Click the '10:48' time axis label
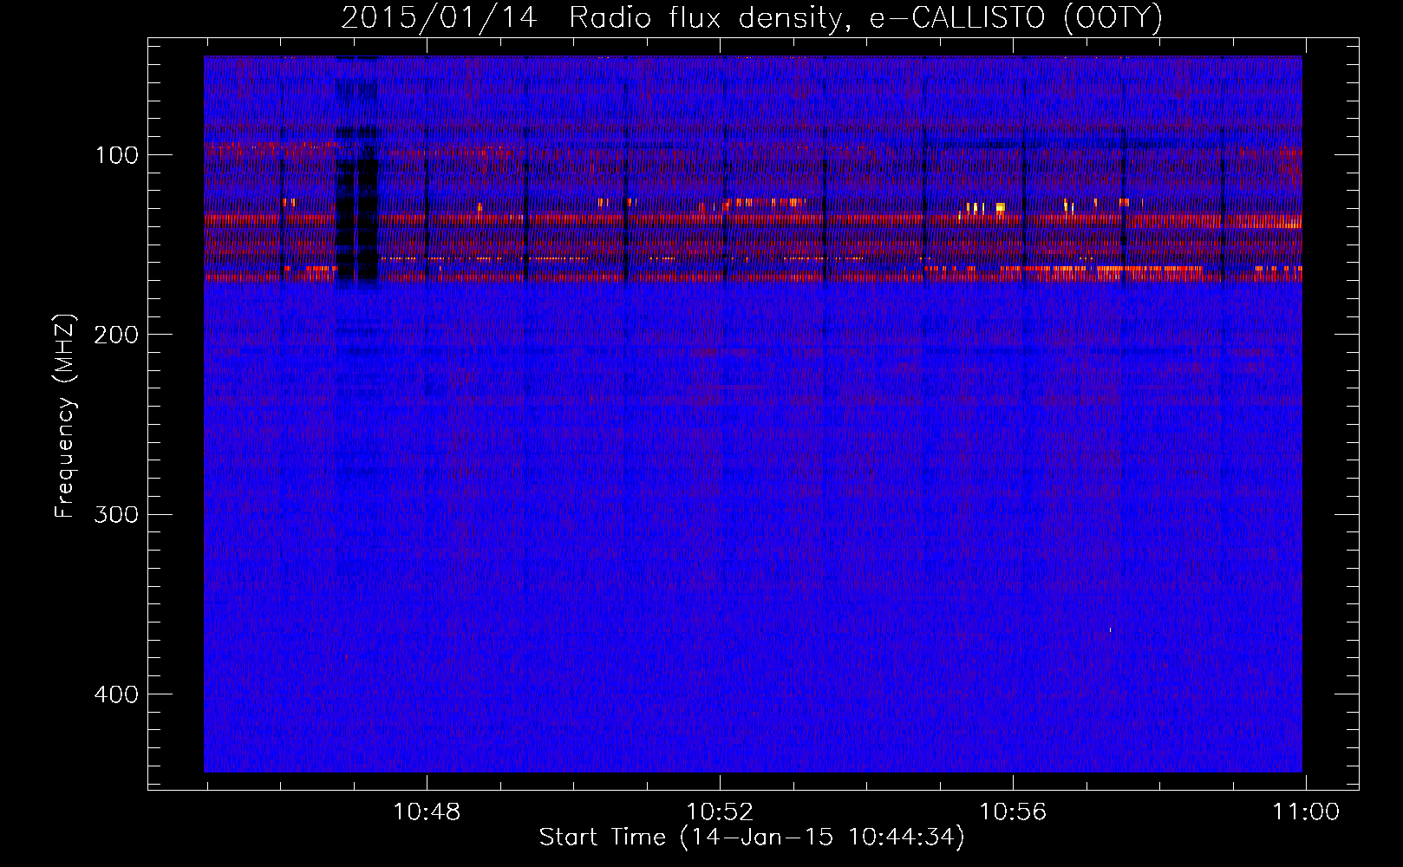The height and width of the screenshot is (867, 1403). (427, 812)
